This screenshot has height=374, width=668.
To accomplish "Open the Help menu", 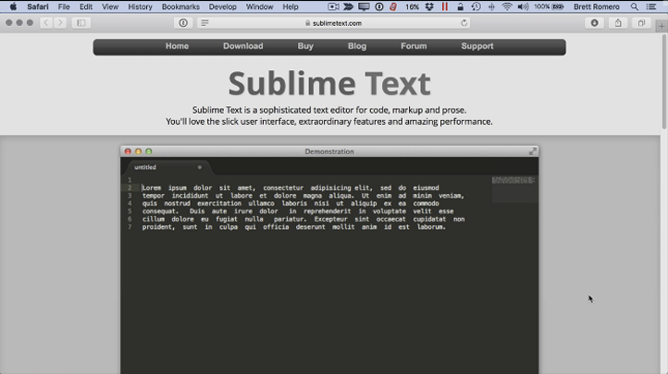I will click(x=291, y=6).
